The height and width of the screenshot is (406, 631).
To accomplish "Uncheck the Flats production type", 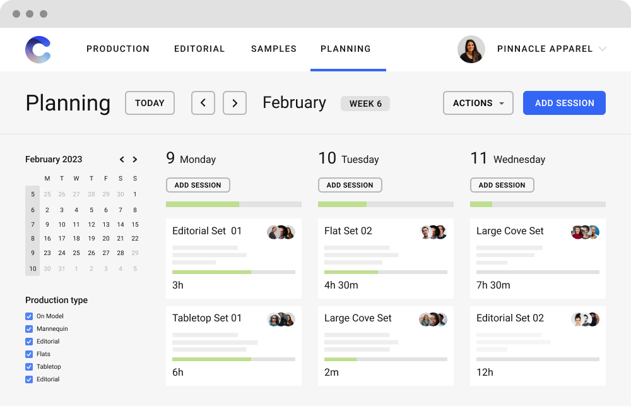I will [28, 354].
